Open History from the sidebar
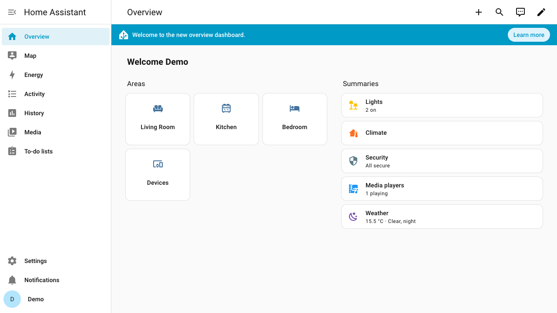The image size is (557, 313). coord(56,113)
